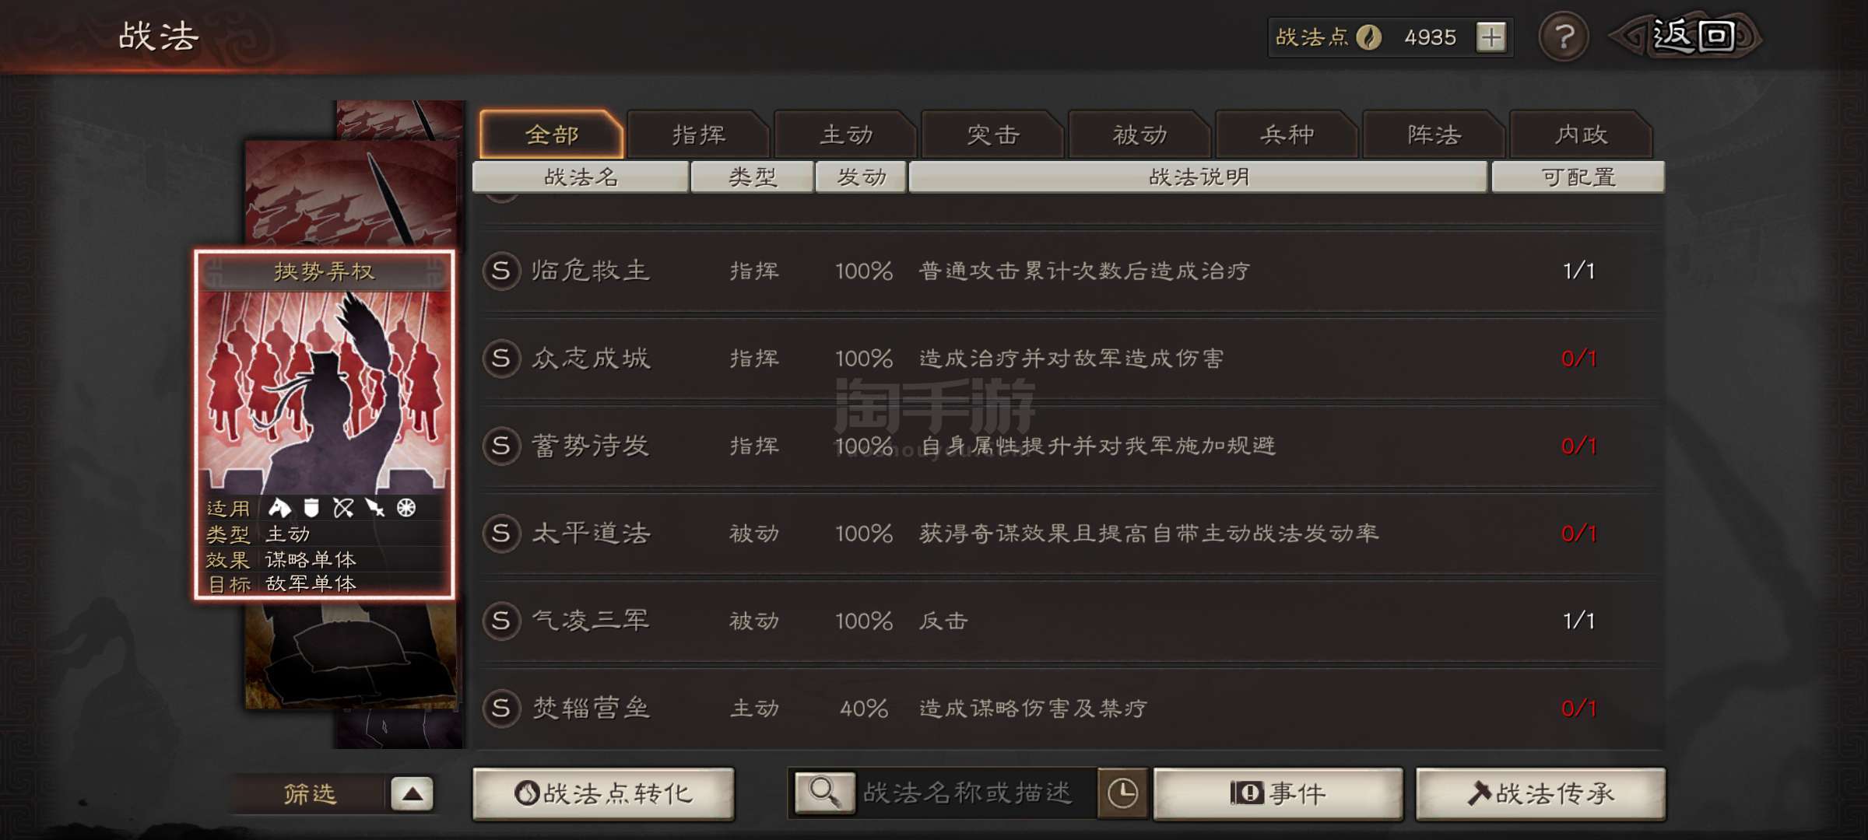This screenshot has height=840, width=1868.
Task: Open the question mark help icon
Action: click(1564, 37)
